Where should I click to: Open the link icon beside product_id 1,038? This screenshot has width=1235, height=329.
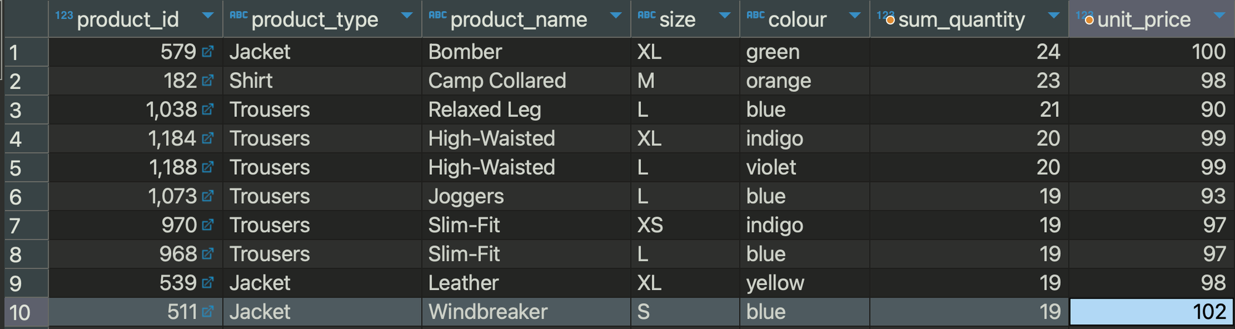pyautogui.click(x=207, y=110)
